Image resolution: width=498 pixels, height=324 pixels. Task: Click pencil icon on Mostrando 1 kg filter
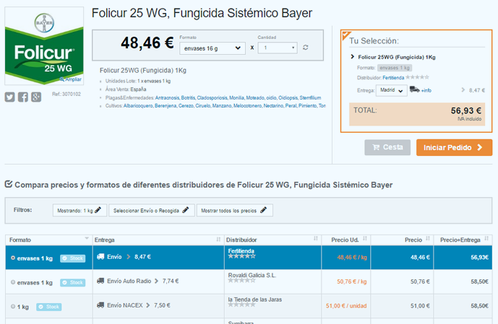point(98,210)
